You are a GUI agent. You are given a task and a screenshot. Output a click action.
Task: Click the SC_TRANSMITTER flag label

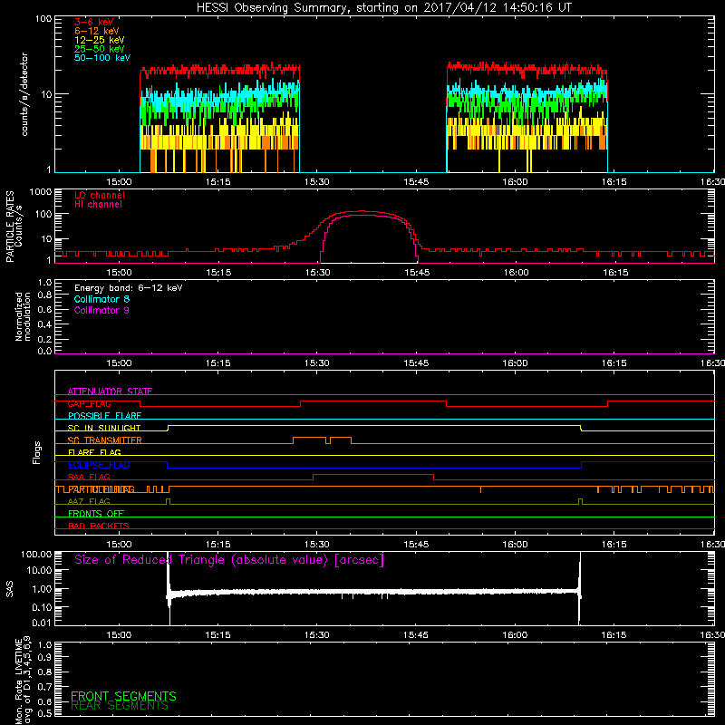pyautogui.click(x=104, y=440)
